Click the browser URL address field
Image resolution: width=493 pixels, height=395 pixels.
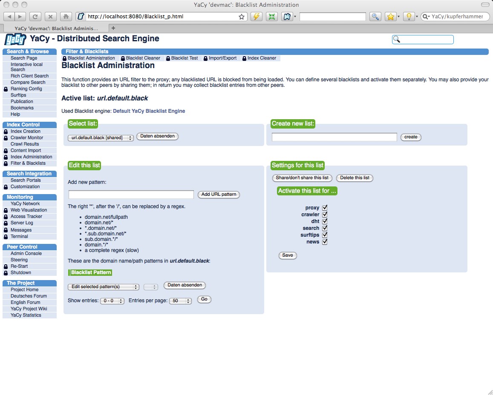click(x=162, y=17)
